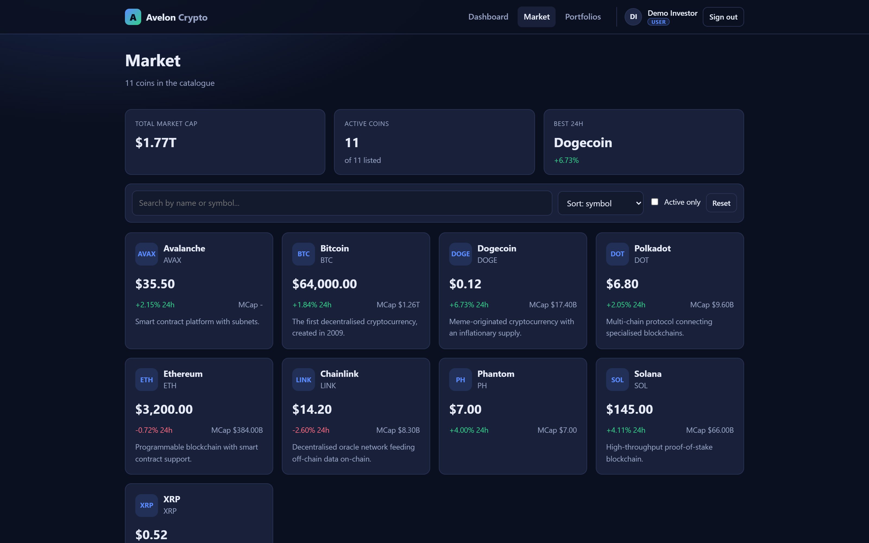The width and height of the screenshot is (869, 543).
Task: Open the Portfolios tab
Action: [x=583, y=17]
